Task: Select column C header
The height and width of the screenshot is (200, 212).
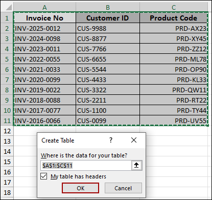Action: click(x=174, y=7)
